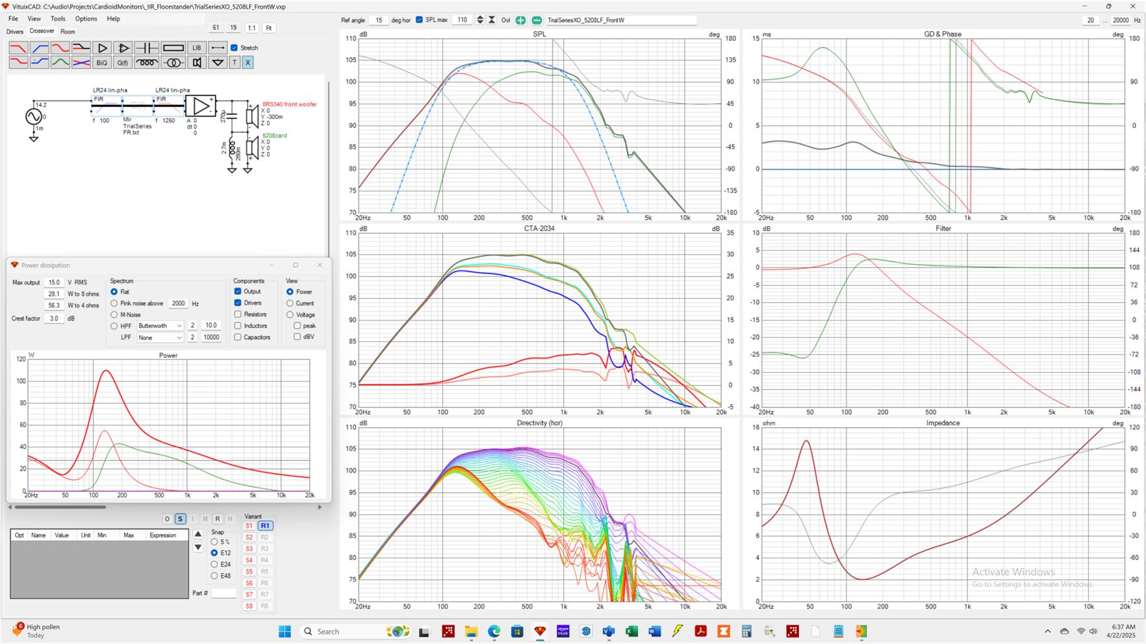Move parameter up with the up arrow
This screenshot has height=644, width=1146.
click(197, 534)
